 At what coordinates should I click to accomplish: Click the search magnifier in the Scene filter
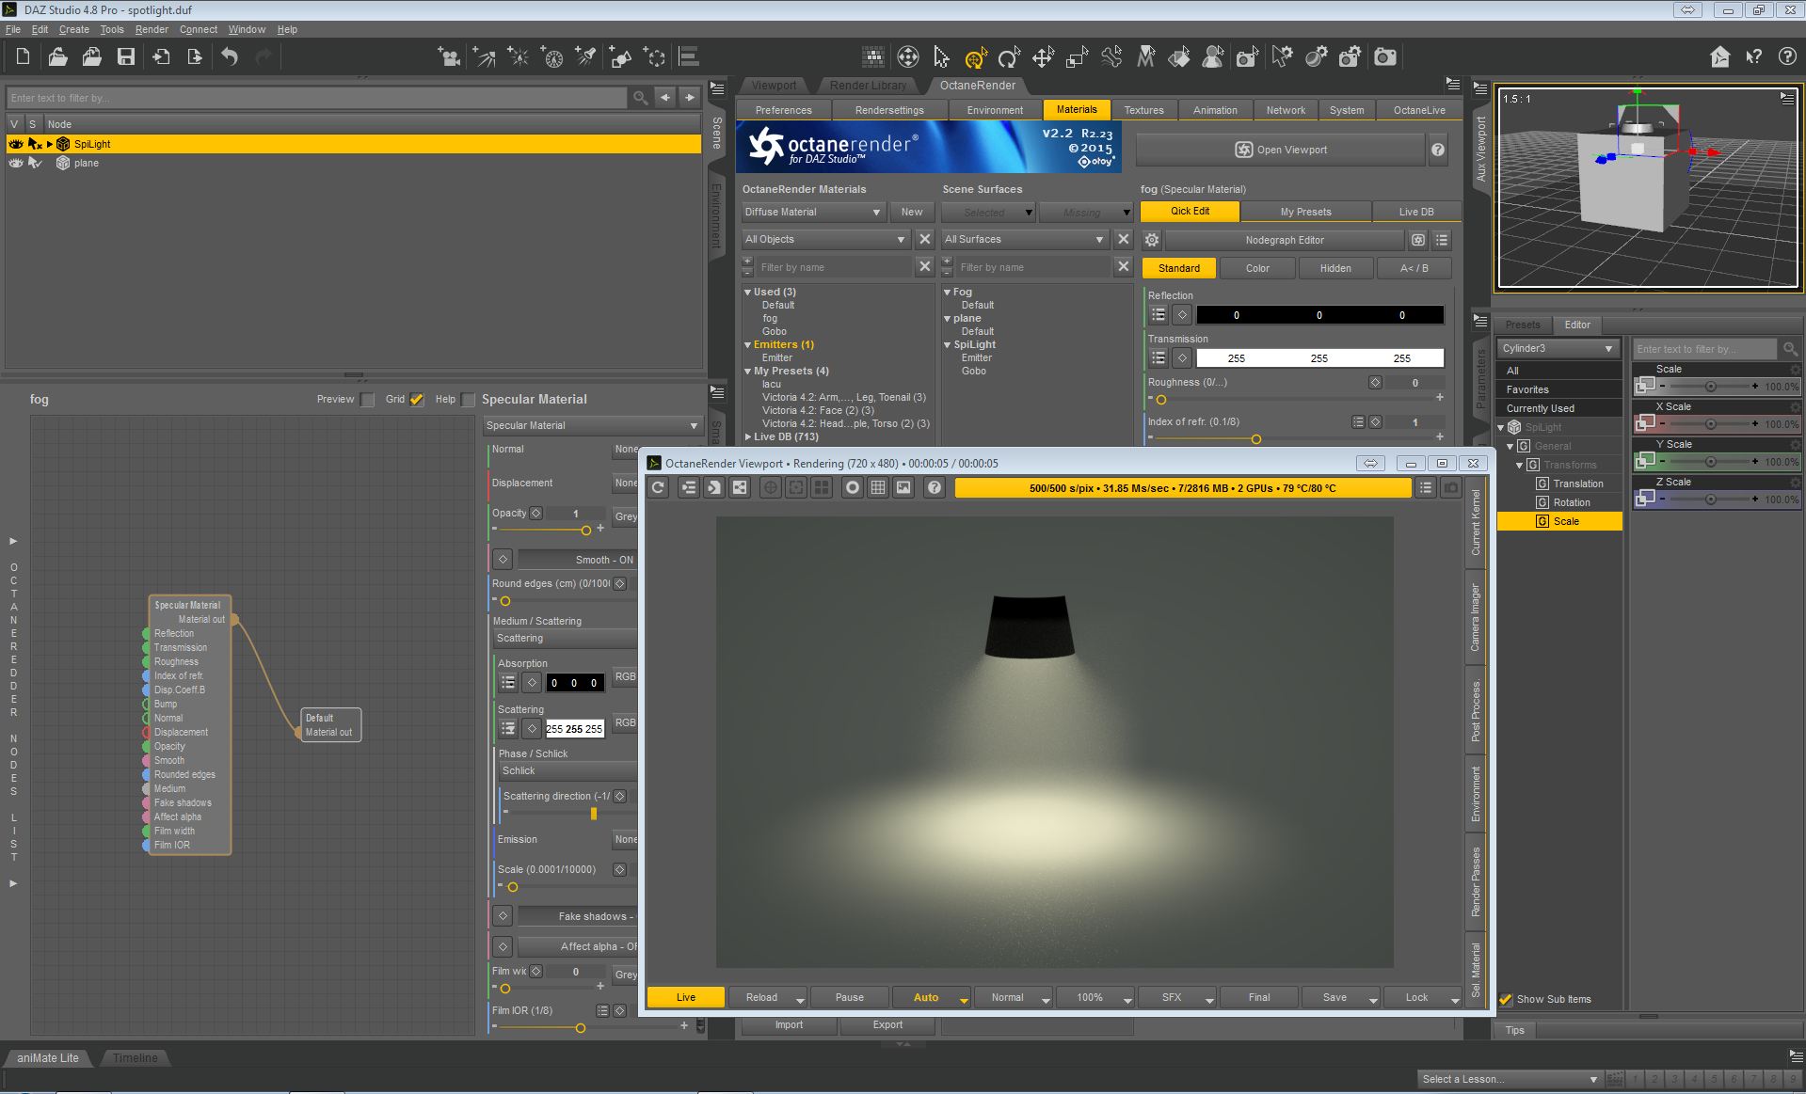640,98
